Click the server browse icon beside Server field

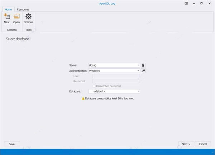(x=143, y=65)
